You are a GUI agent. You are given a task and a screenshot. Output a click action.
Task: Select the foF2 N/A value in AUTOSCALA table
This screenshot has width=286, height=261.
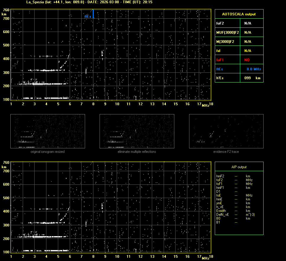coord(248,23)
